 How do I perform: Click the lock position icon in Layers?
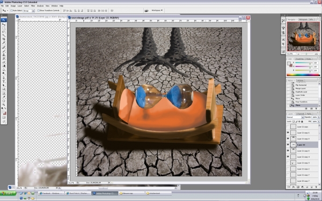tap(299, 122)
